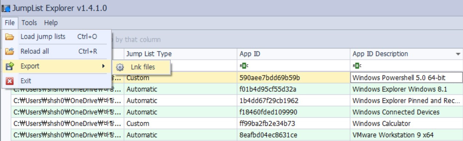Select Windows Explorer Pinned and Rec... cell

coord(406,100)
